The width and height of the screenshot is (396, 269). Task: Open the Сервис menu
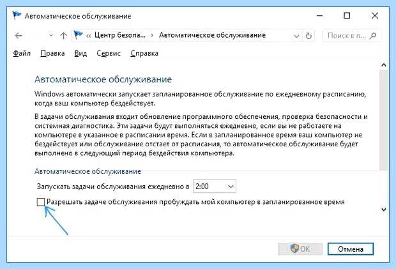pos(109,53)
